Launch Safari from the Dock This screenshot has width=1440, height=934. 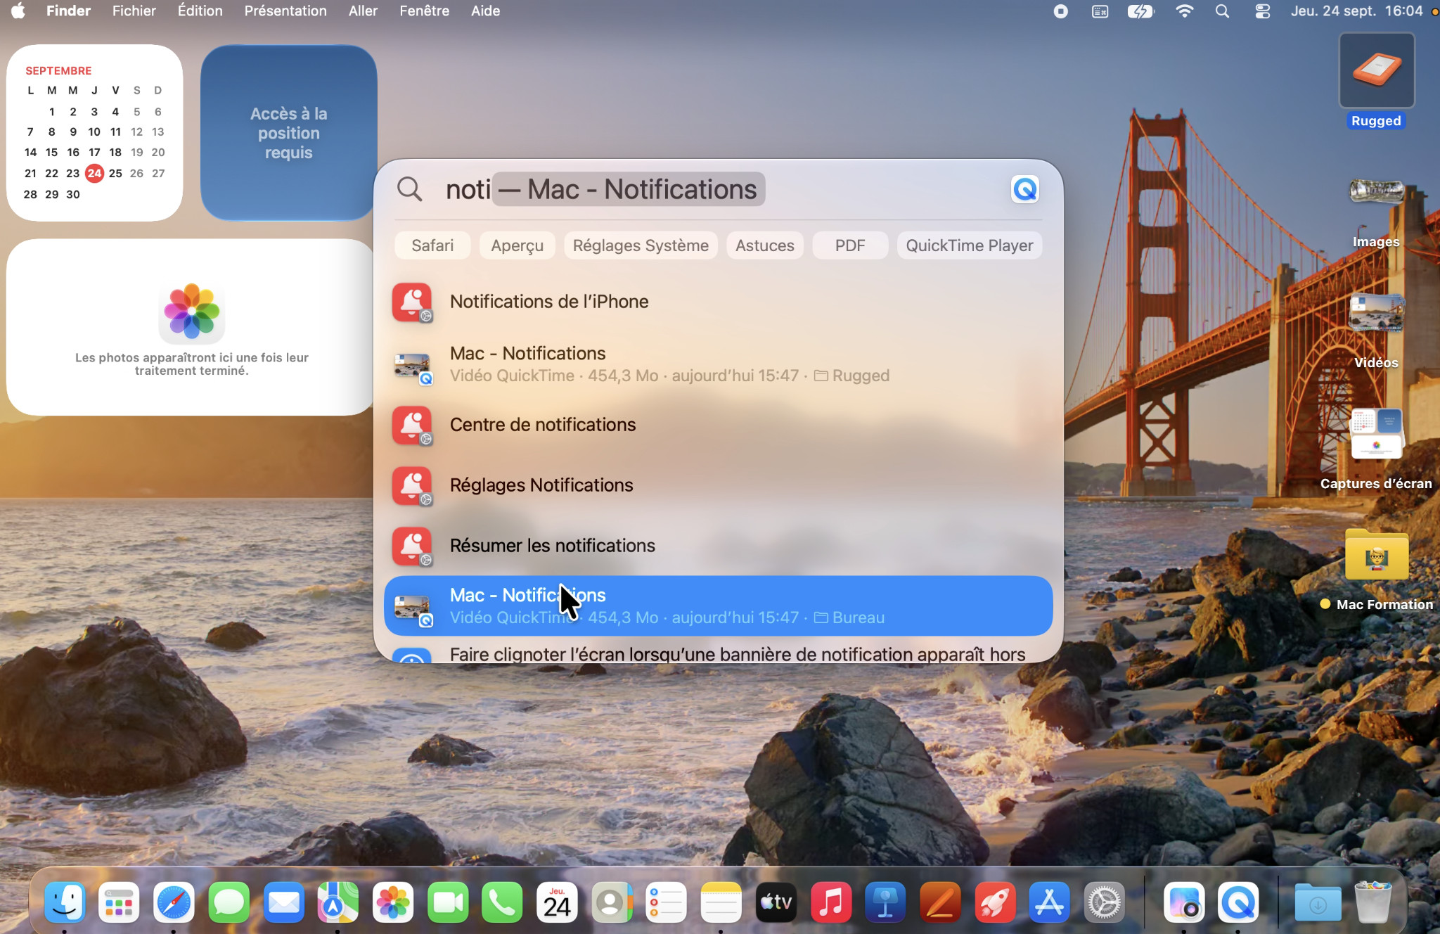click(x=174, y=902)
